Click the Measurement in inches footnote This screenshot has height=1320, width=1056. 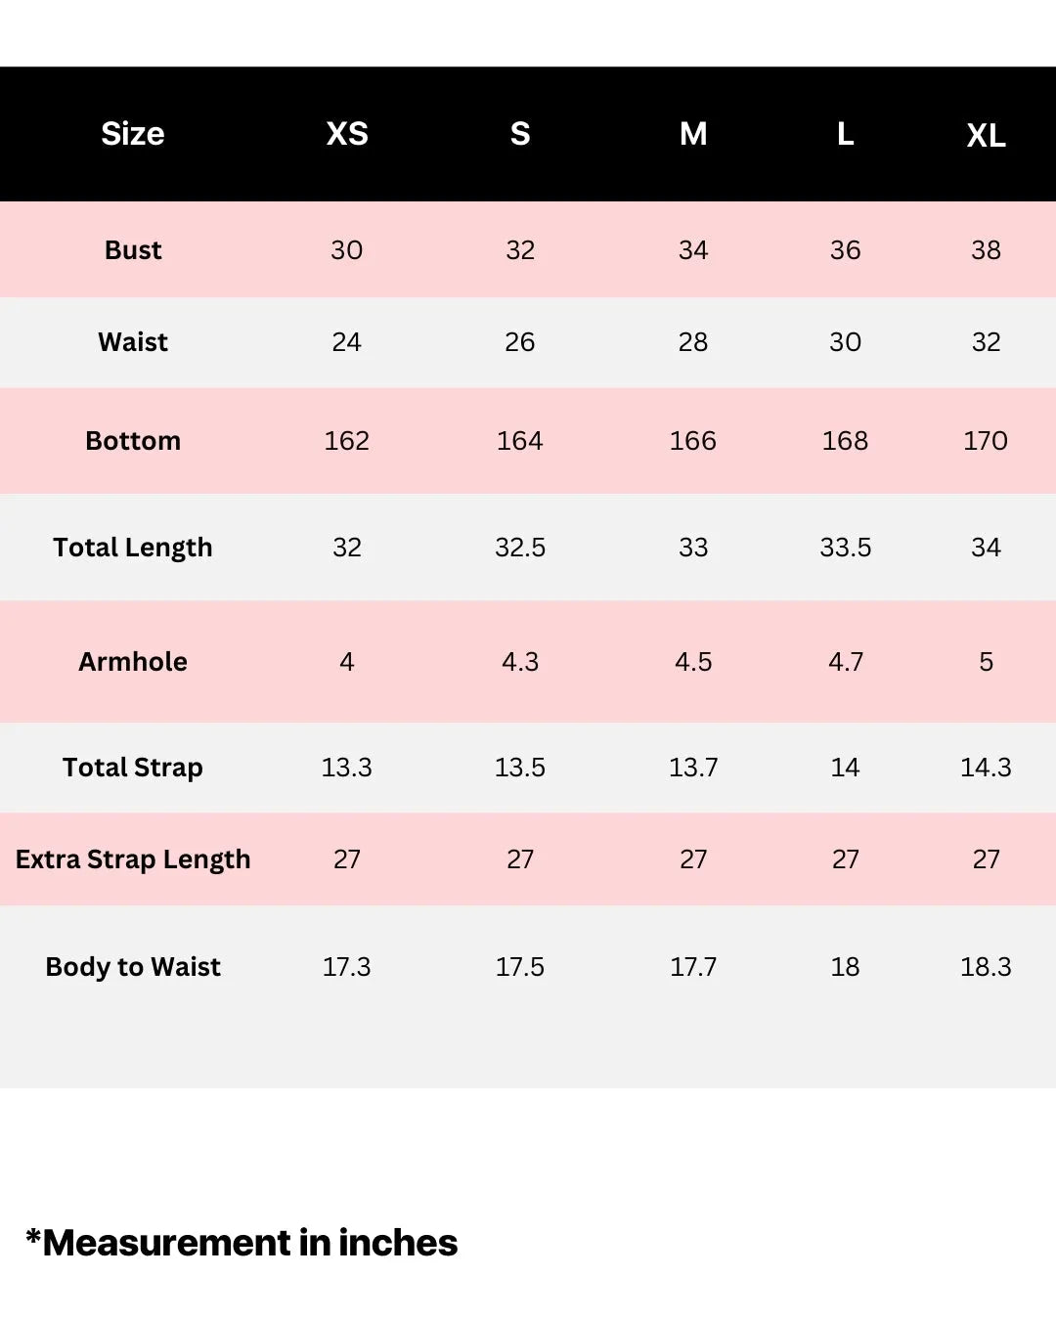point(242,1243)
